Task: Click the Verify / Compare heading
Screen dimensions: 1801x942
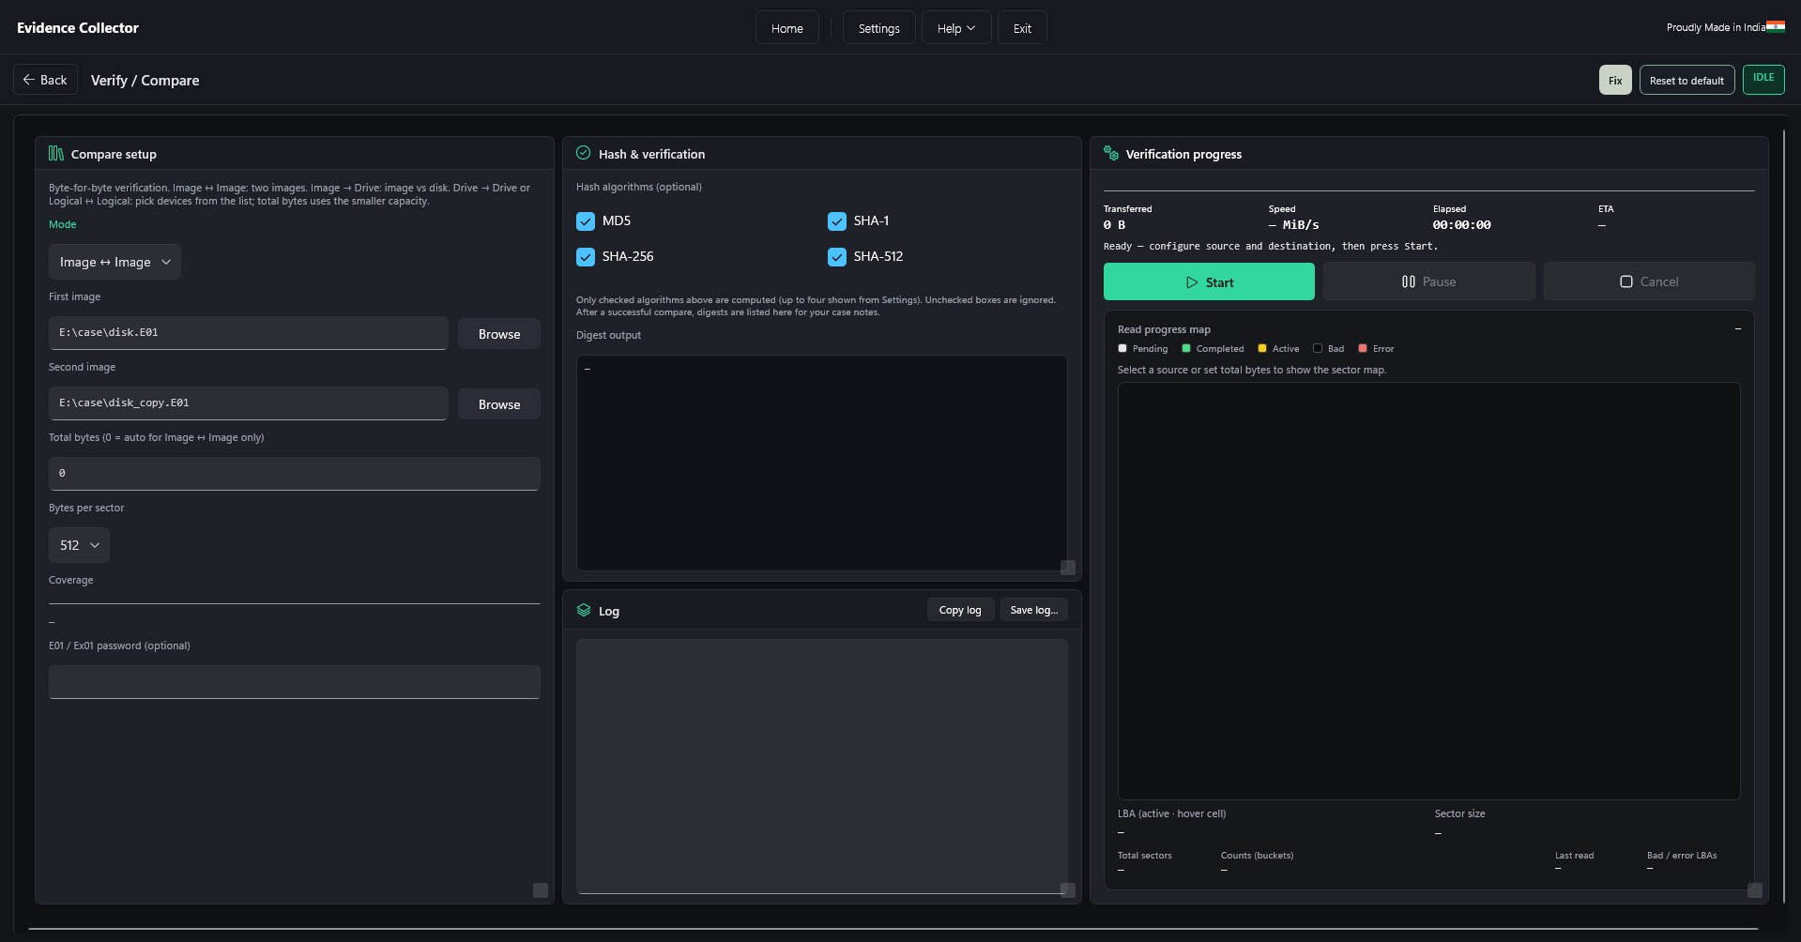Action: click(145, 81)
